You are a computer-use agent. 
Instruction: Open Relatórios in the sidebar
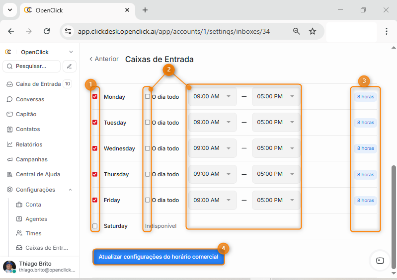click(29, 144)
